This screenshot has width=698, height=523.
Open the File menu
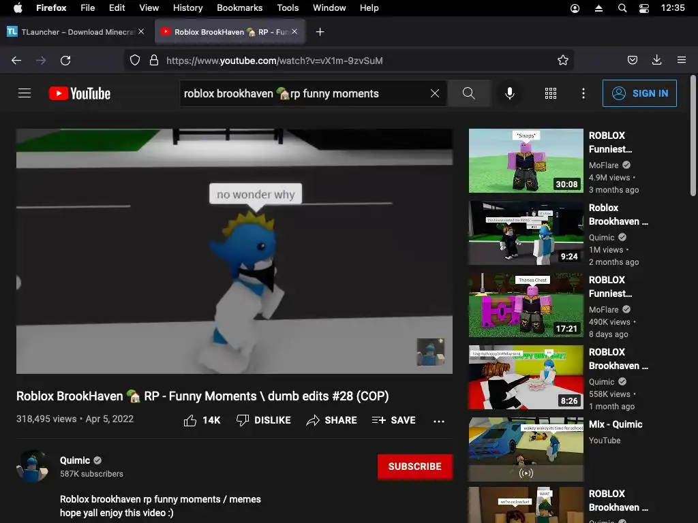[x=88, y=8]
